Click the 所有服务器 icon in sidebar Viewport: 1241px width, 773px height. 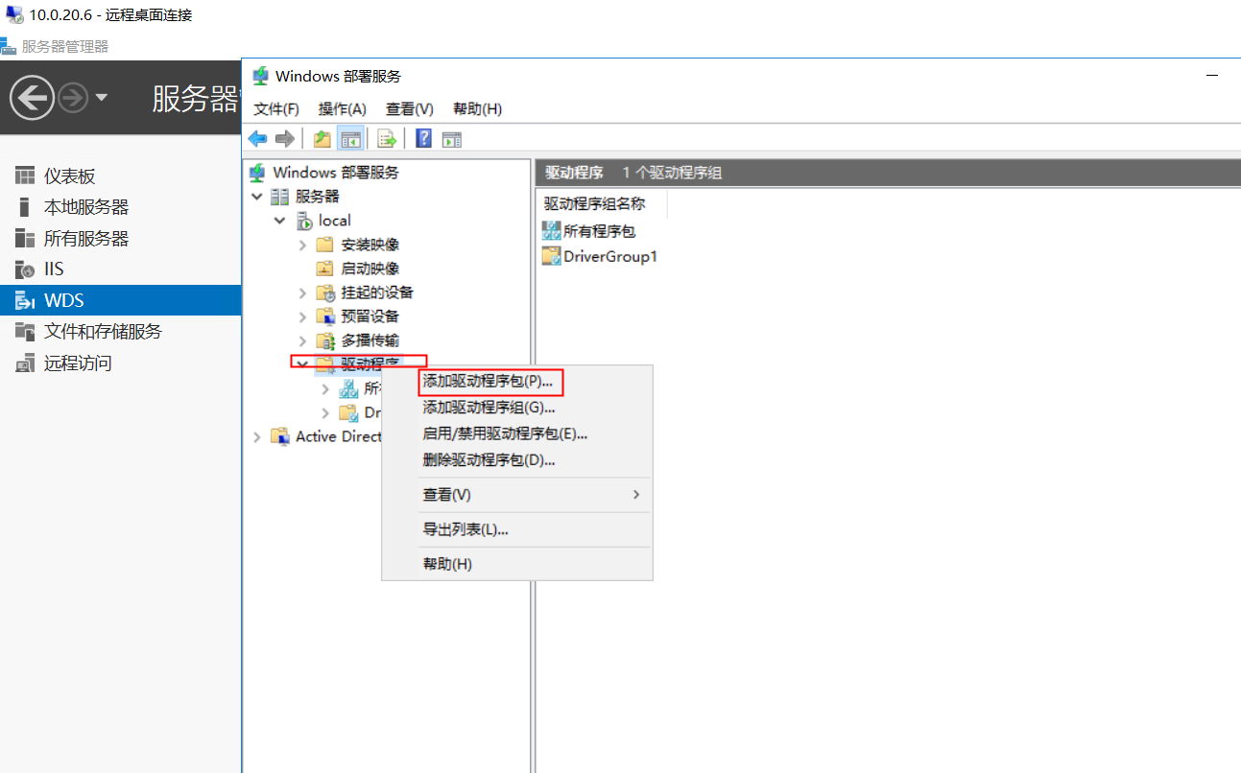pyautogui.click(x=25, y=238)
